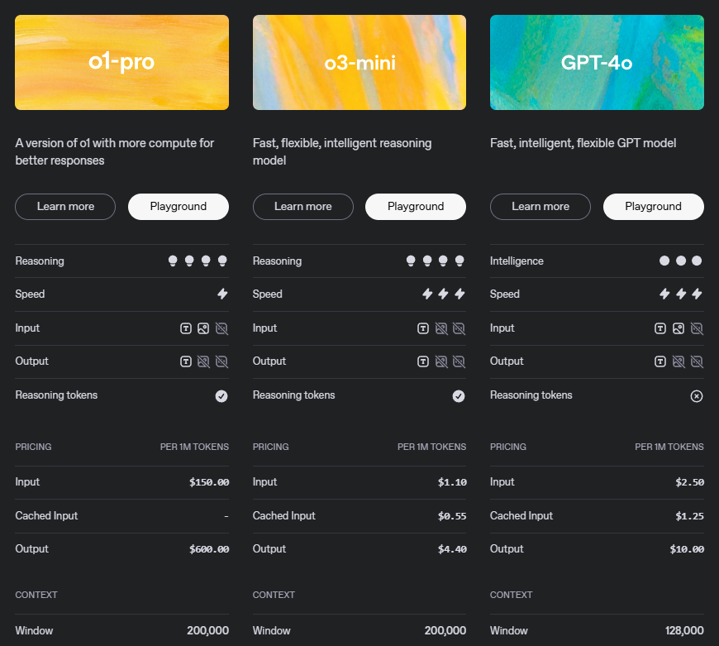Viewport: 719px width, 646px height.
Task: Click o3-mini Learn more button
Action: point(303,207)
